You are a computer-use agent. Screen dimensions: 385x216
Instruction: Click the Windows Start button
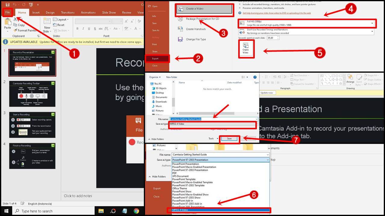pyautogui.click(x=6, y=211)
